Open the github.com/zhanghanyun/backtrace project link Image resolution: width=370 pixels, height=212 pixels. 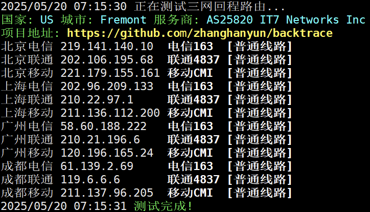pyautogui.click(x=200, y=33)
